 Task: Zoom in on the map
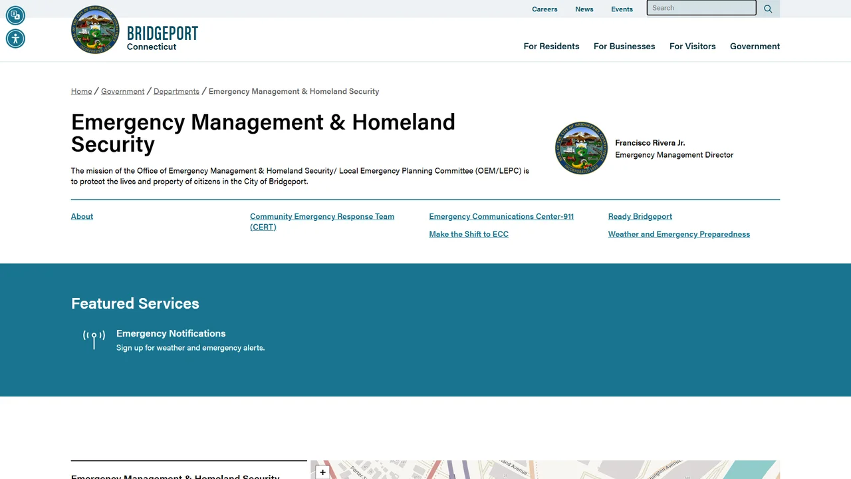[322, 472]
